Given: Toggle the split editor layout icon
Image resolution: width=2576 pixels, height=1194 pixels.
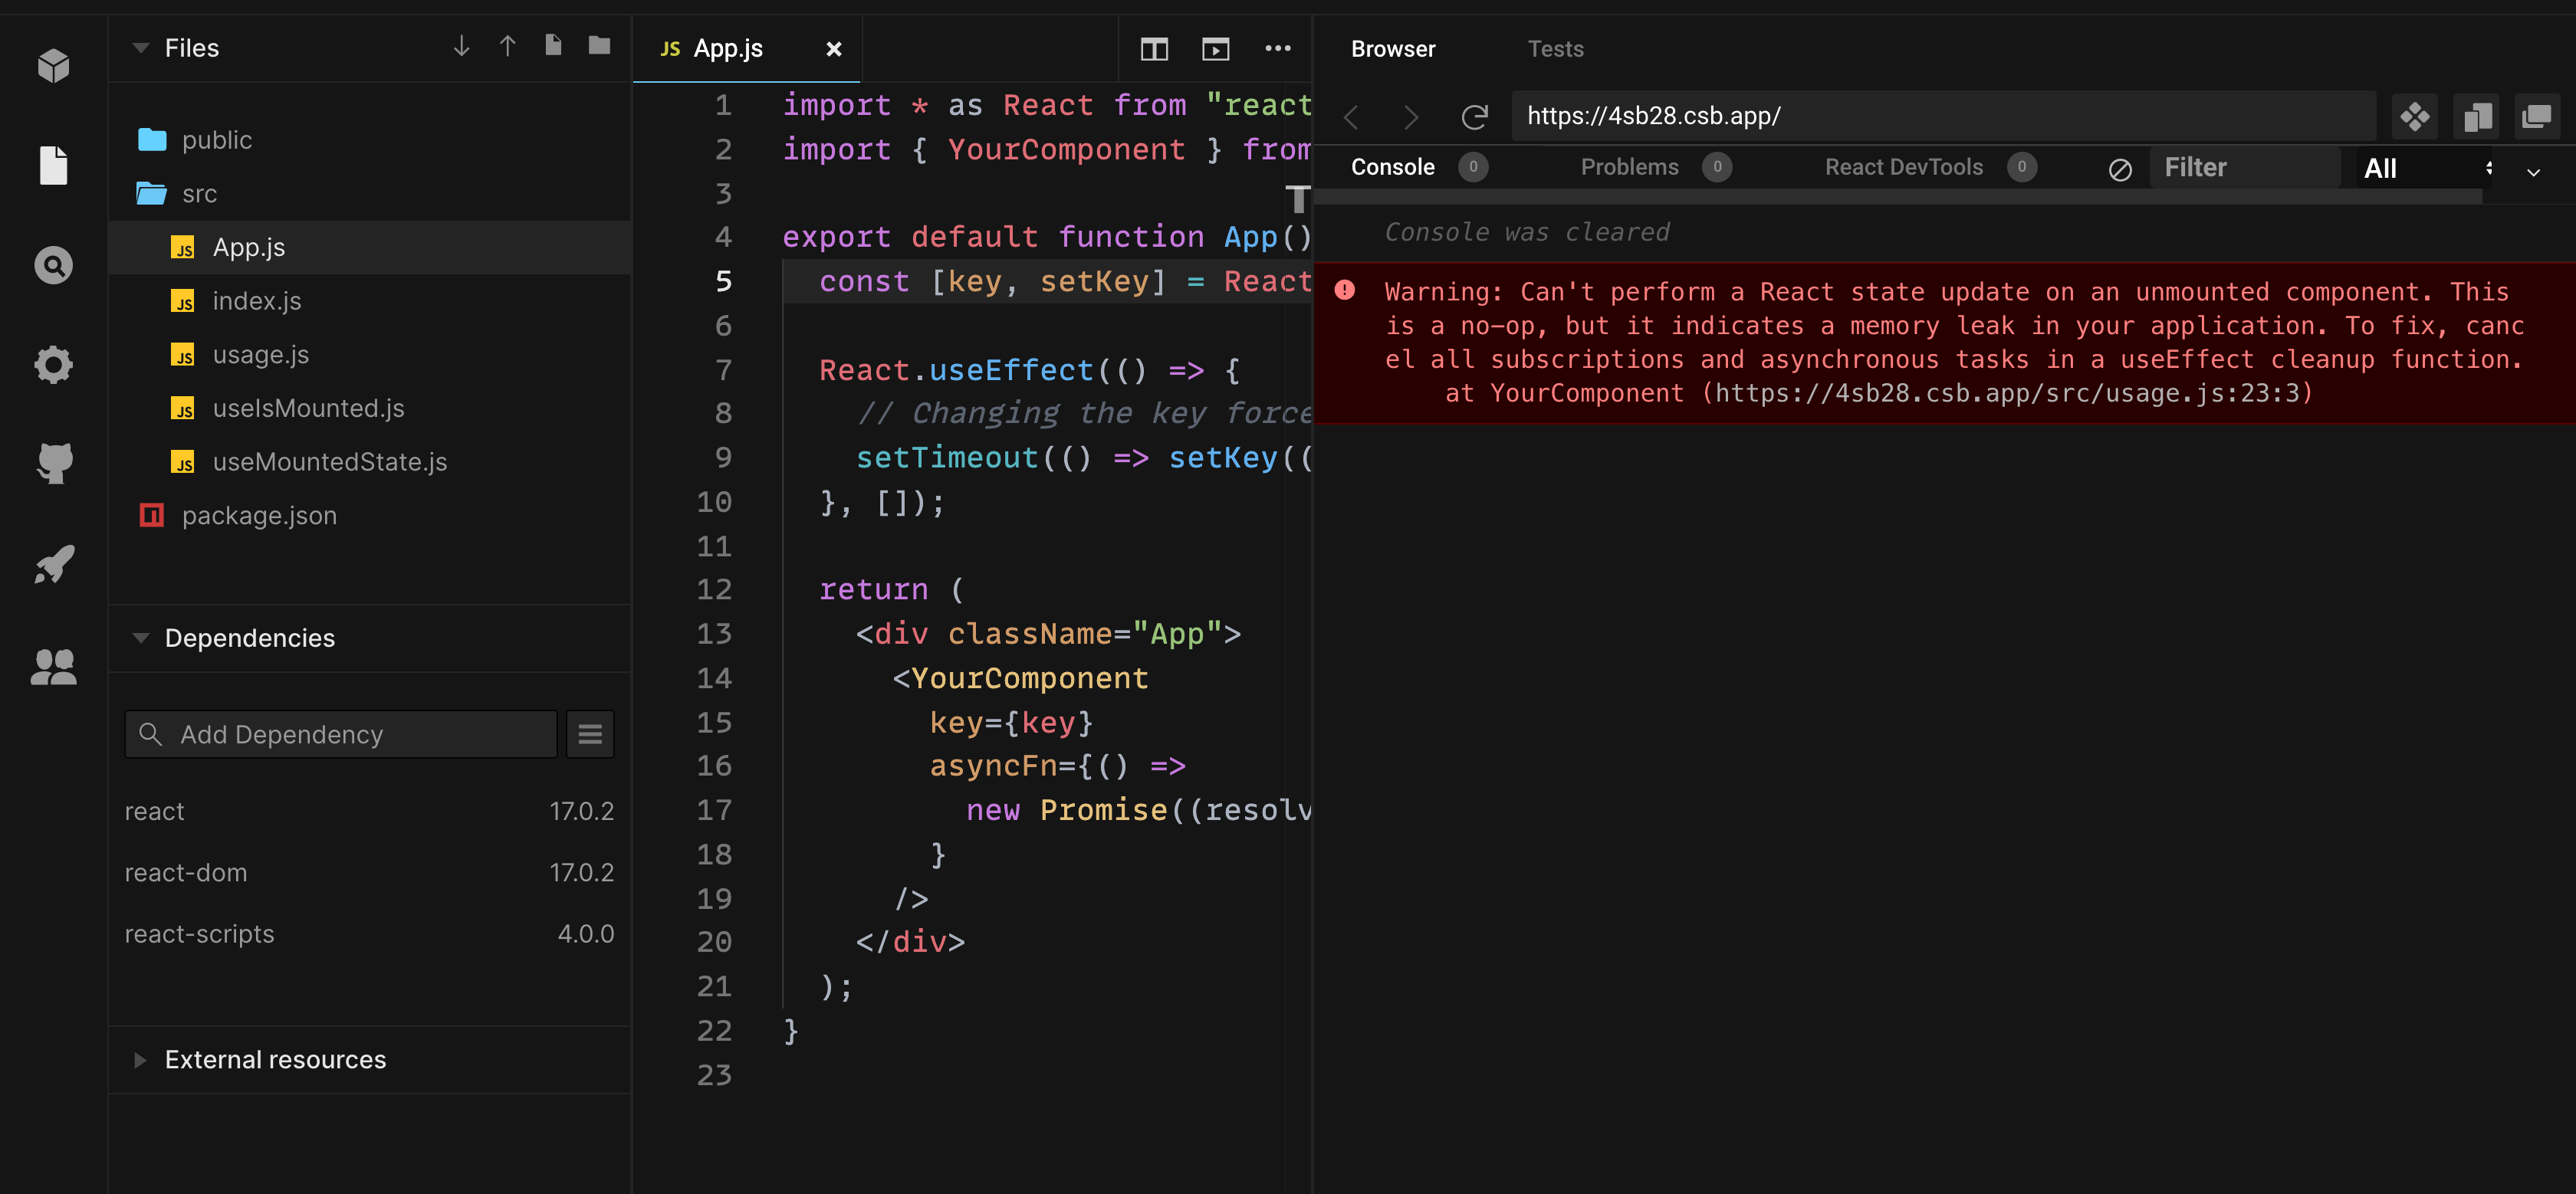Looking at the screenshot, I should (x=1154, y=49).
